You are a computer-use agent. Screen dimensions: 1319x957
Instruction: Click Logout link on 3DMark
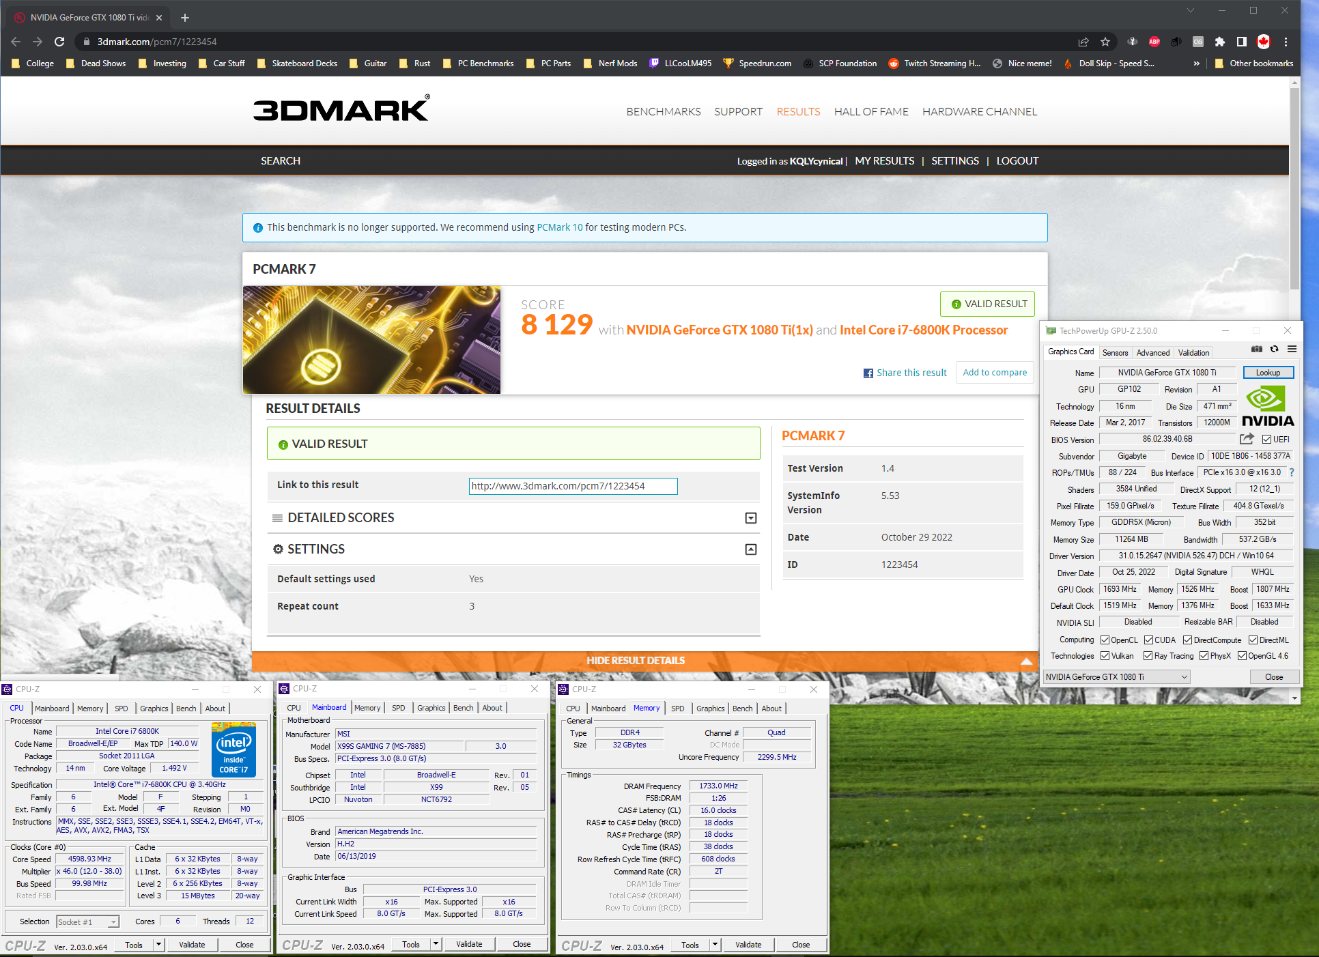tap(1017, 161)
